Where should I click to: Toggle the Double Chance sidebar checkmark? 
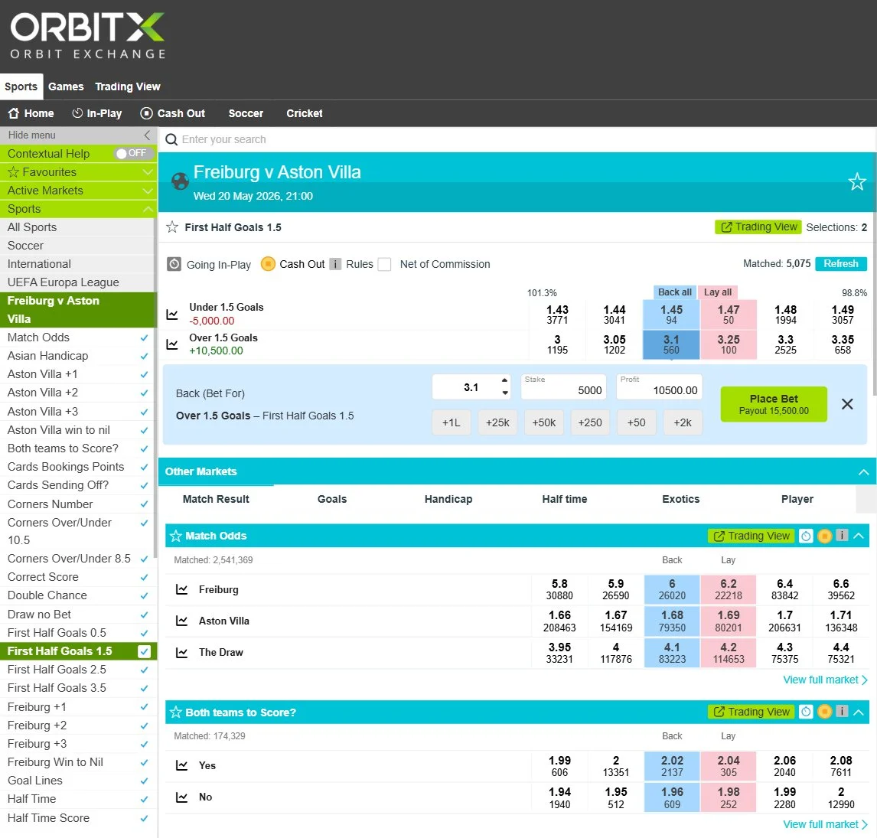point(144,595)
